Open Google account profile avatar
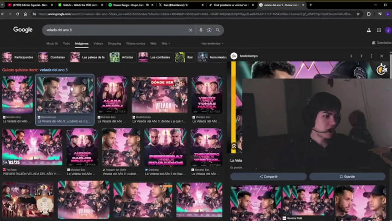 click(388, 30)
